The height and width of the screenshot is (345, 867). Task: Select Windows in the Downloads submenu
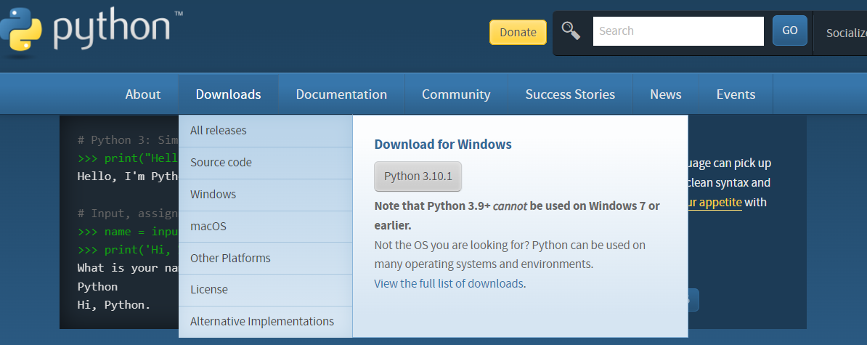[266, 195]
